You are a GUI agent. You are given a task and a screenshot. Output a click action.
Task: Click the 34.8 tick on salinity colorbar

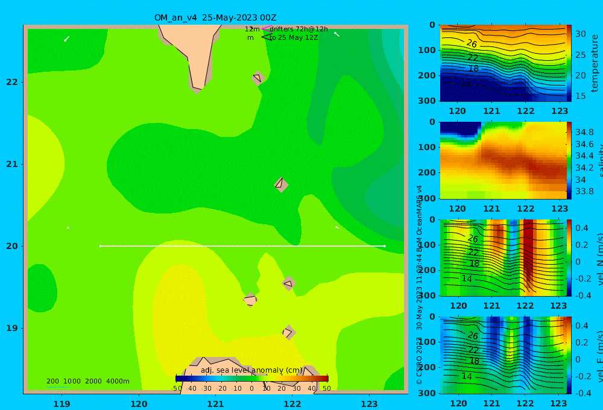584,132
